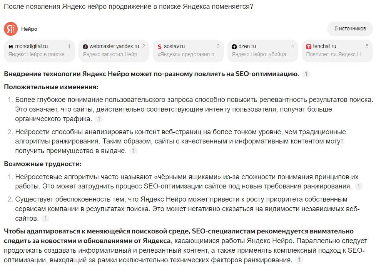This screenshot has width=391, height=270.
Task: Open 'Яндекс Нейро: убийца' dzen source
Action: coord(262,55)
